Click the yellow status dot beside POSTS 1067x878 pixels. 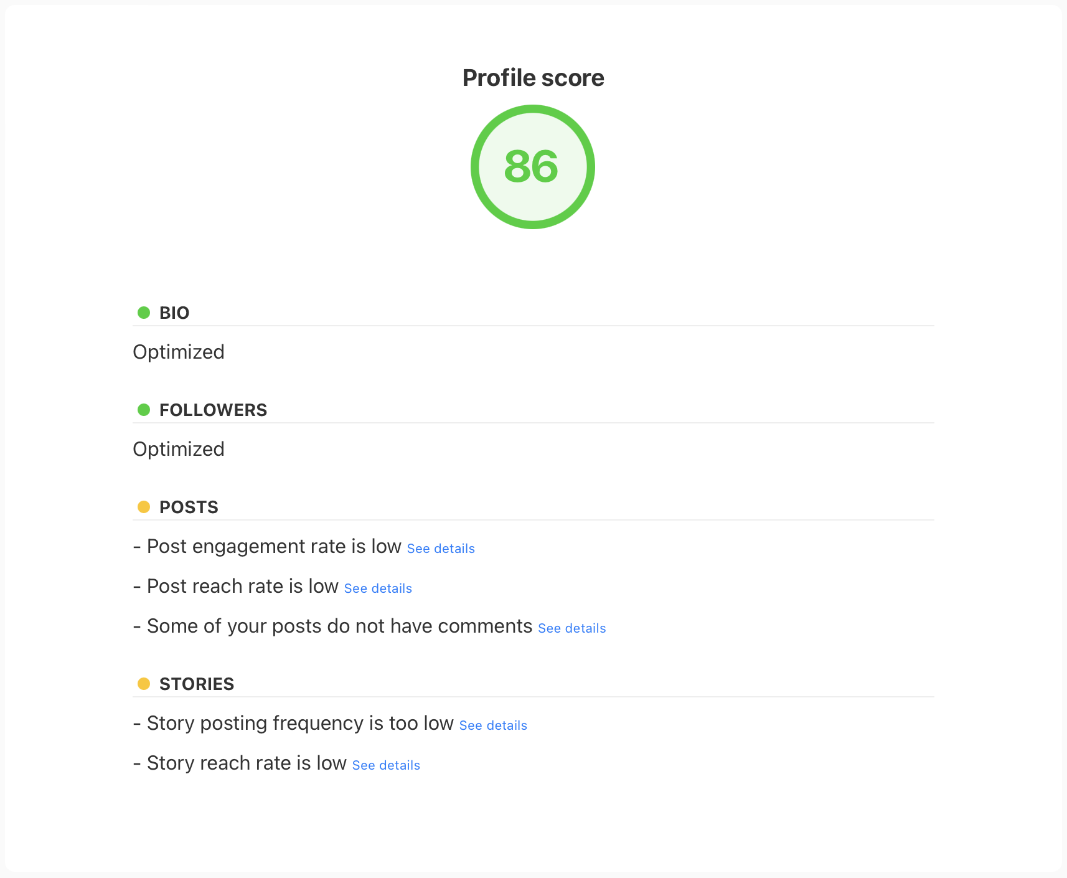tap(144, 507)
